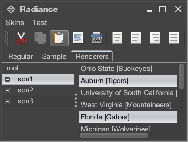Expand the son3 tree node

pyautogui.click(x=7, y=101)
